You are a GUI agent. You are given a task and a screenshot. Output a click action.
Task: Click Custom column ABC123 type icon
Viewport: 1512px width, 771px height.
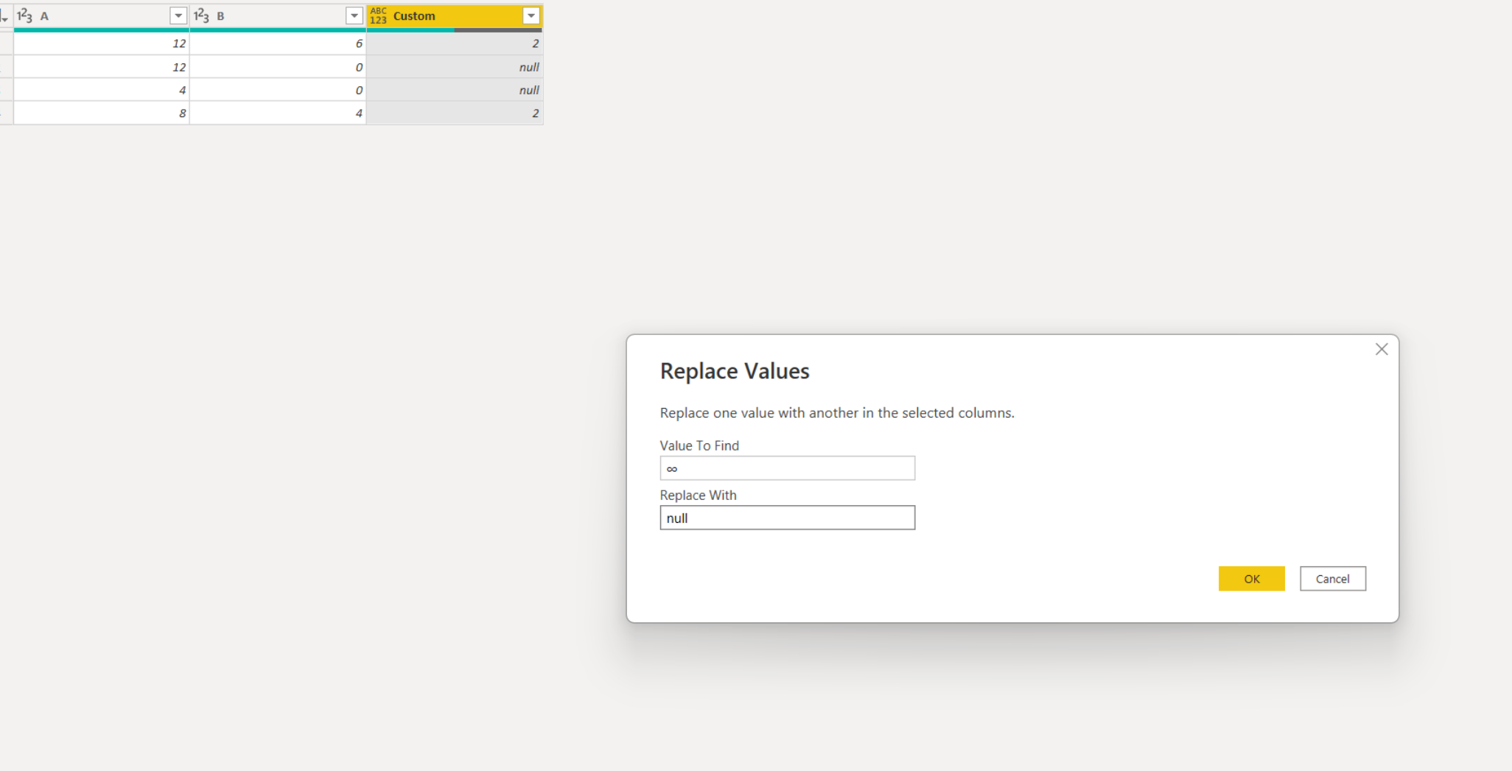(378, 15)
